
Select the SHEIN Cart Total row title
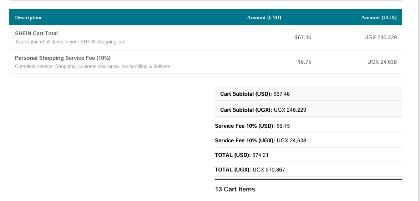pos(36,34)
